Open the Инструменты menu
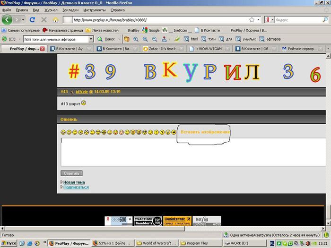 pyautogui.click(x=95, y=10)
